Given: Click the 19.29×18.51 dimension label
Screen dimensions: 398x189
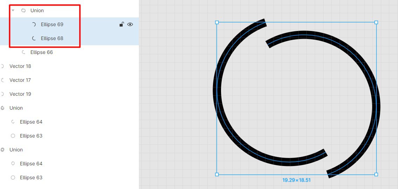Looking at the screenshot, I should 297,180.
